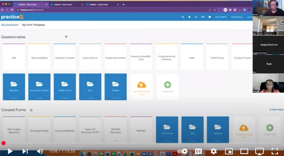Open the New Availability questionnaire
The image size is (284, 156).
coord(39,57)
